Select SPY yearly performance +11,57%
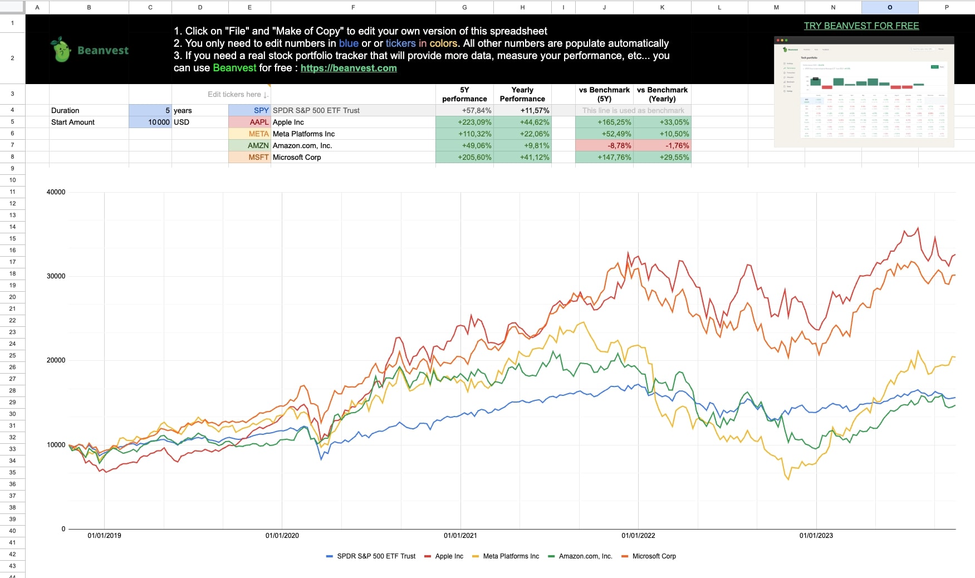This screenshot has width=975, height=578. 522,110
